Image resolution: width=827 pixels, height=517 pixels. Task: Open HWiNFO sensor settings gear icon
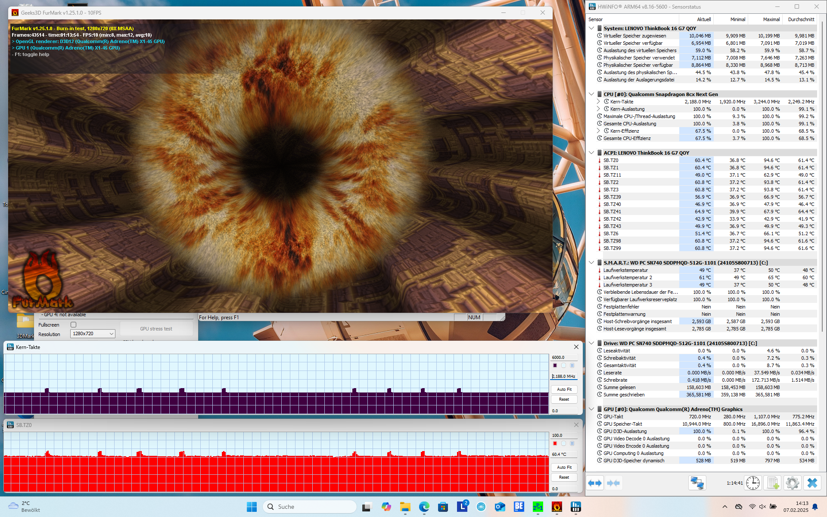pos(792,483)
